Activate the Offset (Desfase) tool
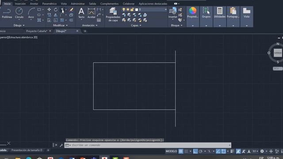 71,20
